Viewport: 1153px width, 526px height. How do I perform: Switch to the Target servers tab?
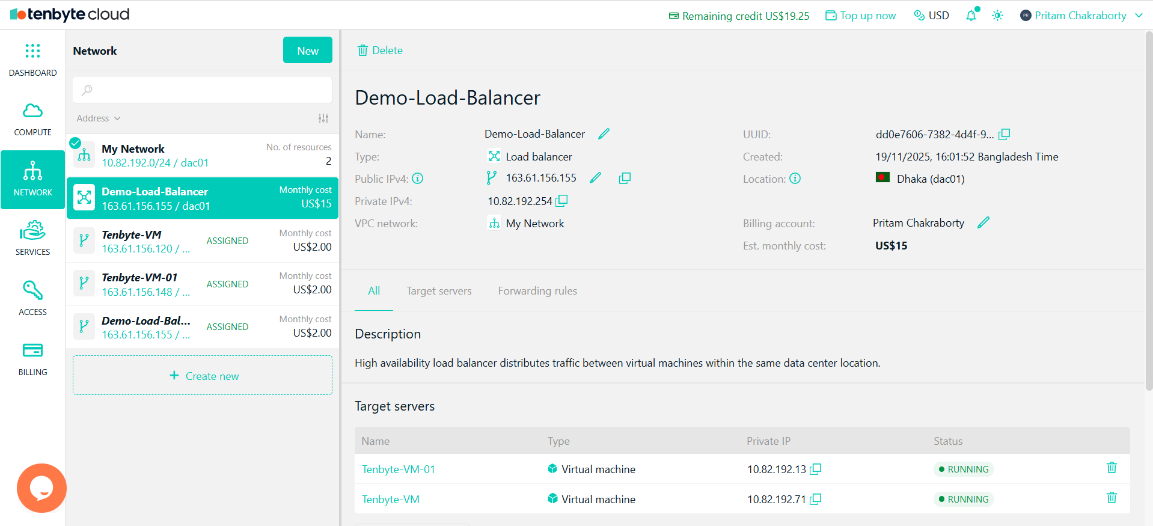[439, 291]
